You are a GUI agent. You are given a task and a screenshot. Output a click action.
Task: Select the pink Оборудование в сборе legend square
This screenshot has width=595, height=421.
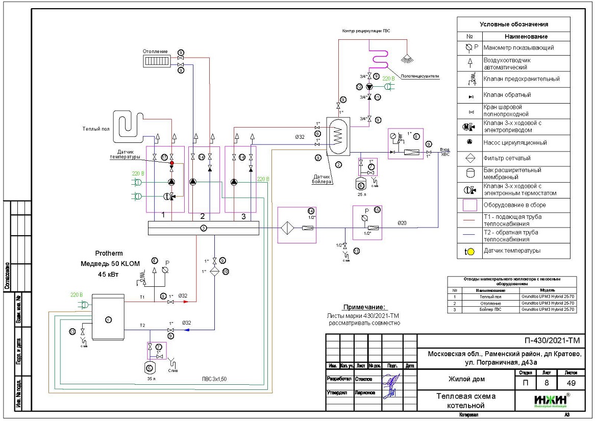(x=469, y=205)
